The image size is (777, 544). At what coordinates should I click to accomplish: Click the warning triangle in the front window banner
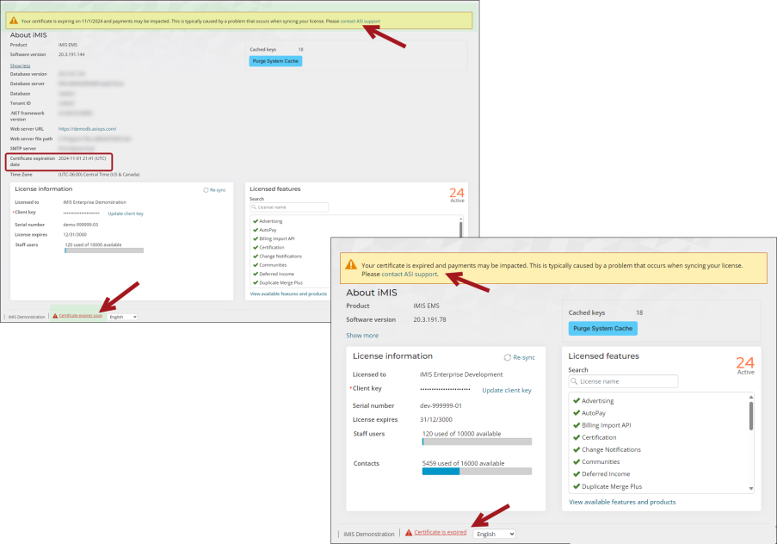point(351,264)
